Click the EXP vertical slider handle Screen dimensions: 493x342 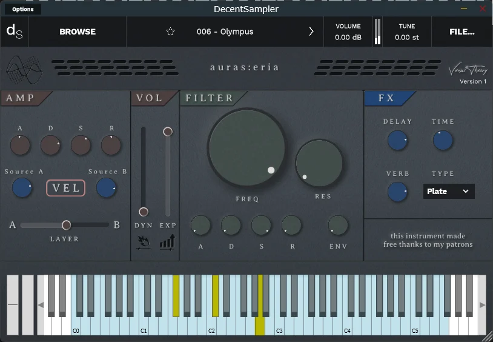[x=168, y=132]
